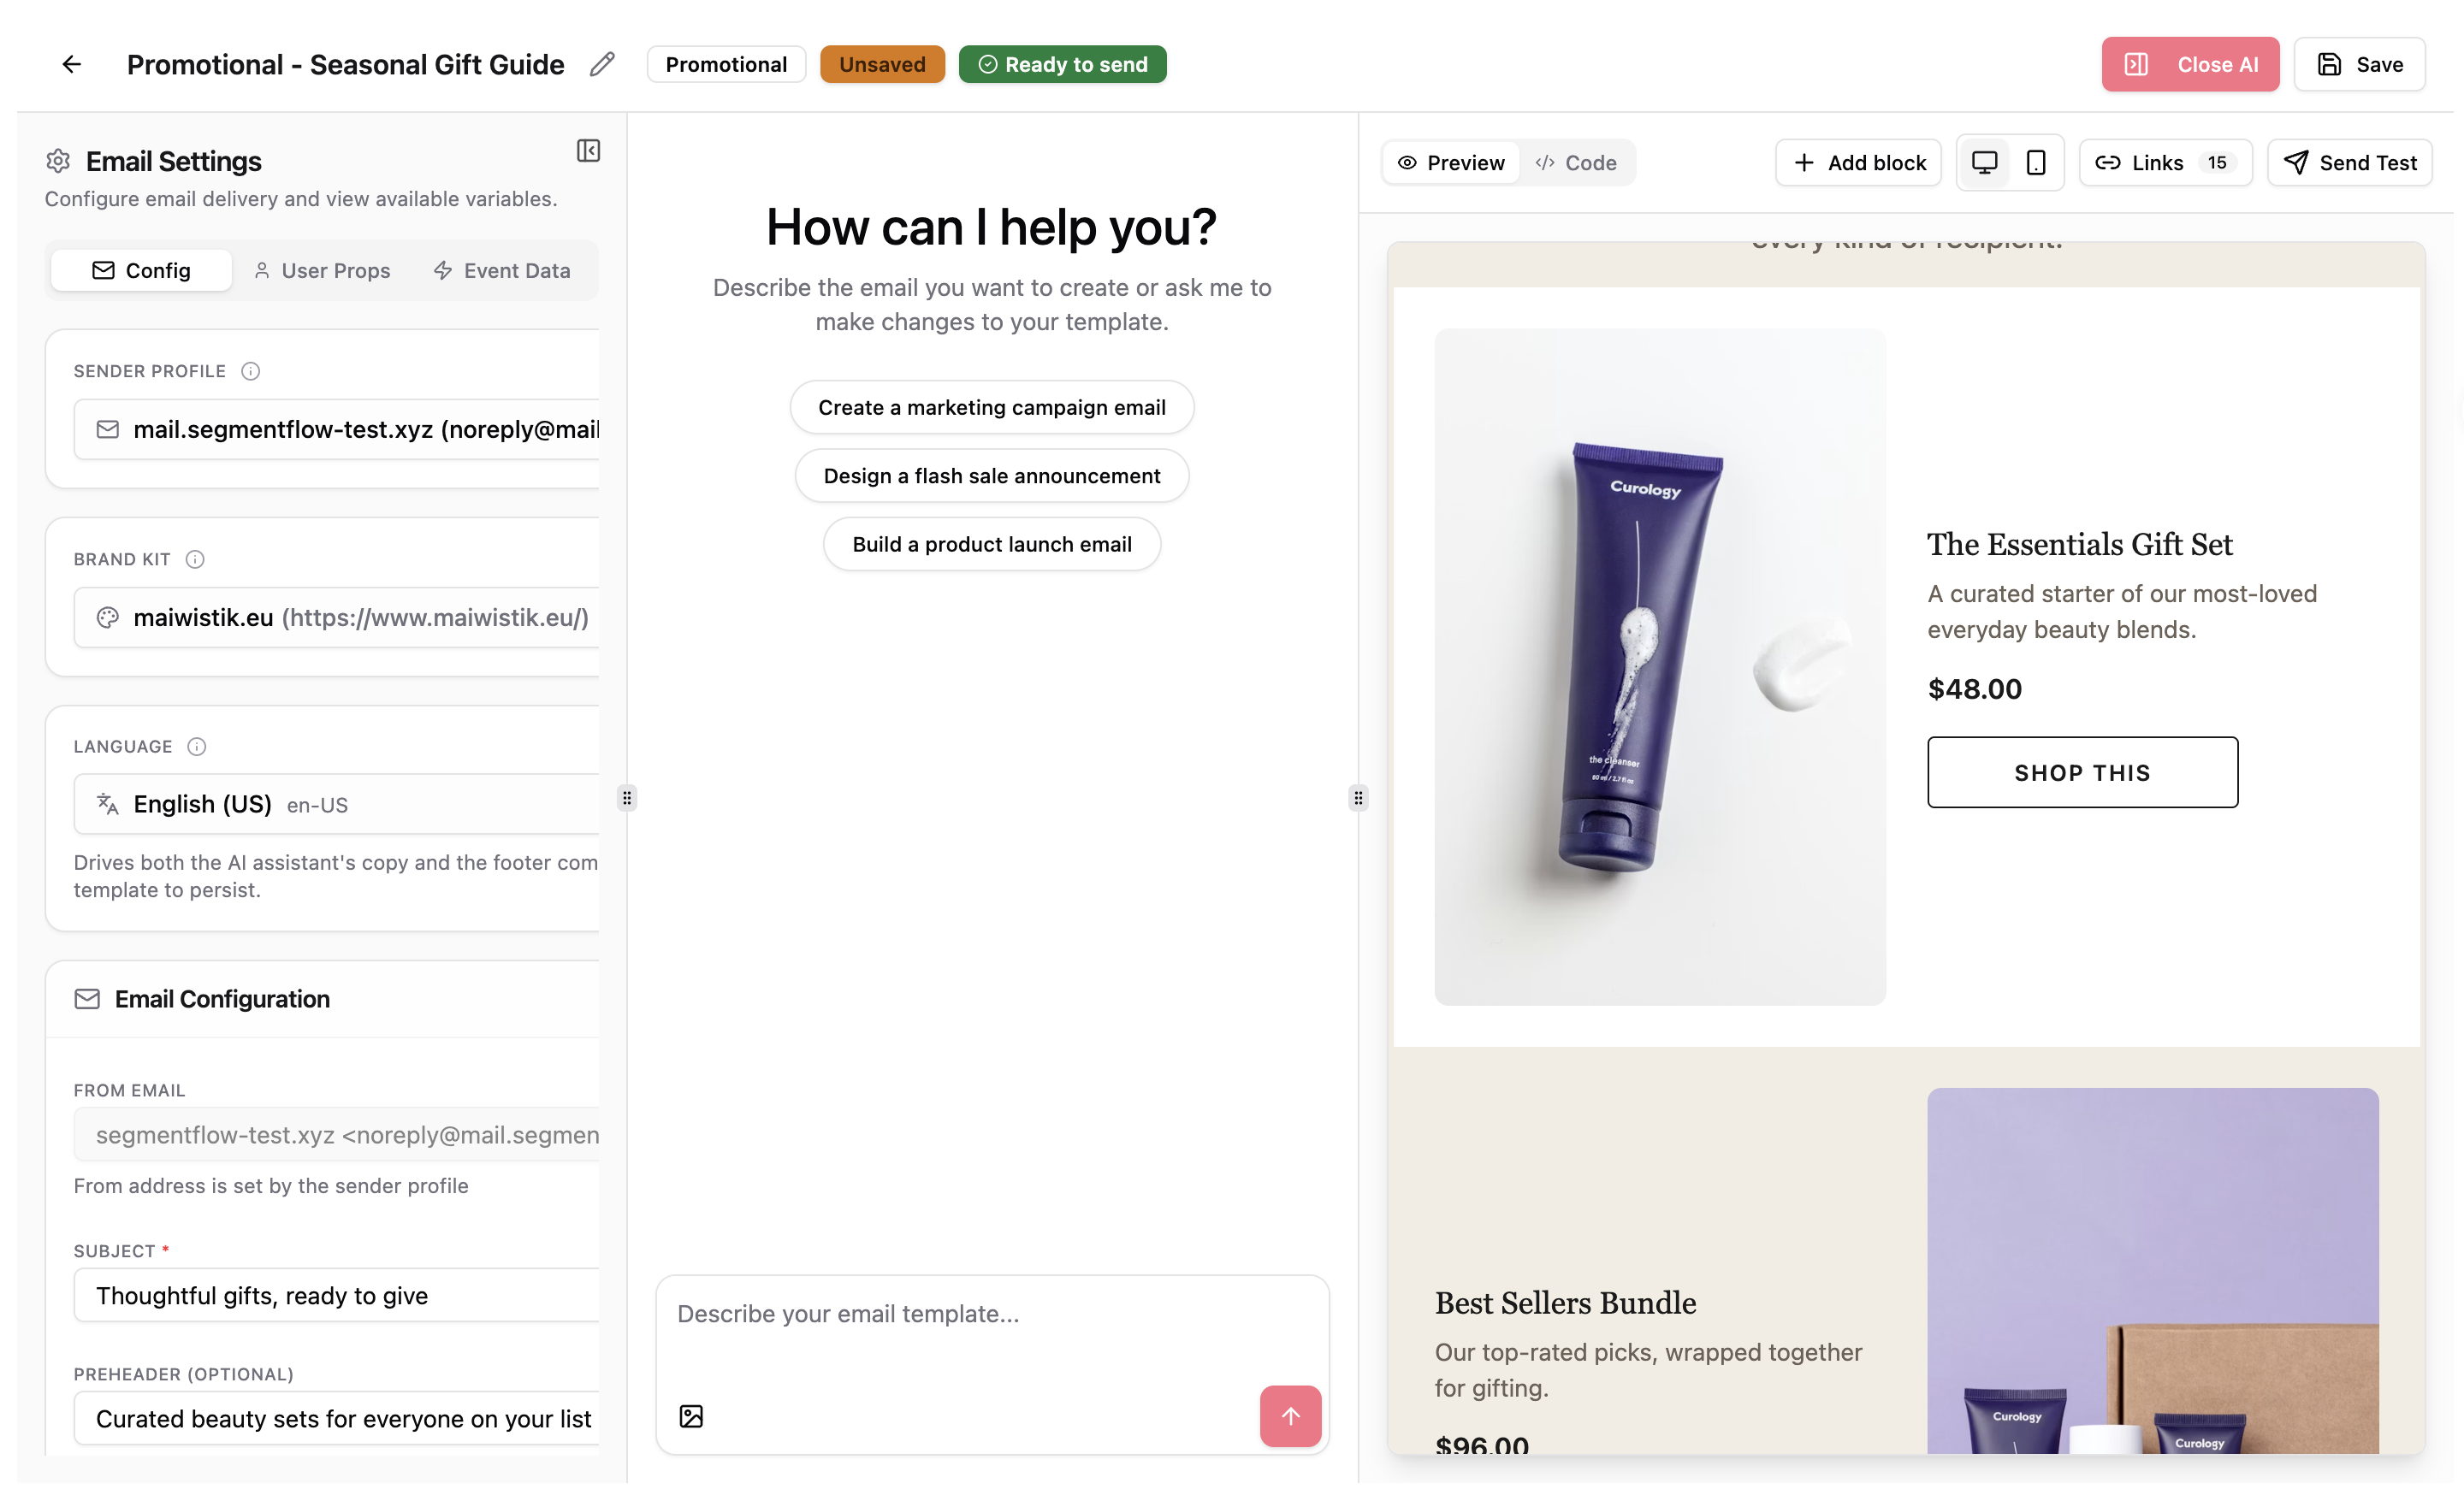
Task: Choose 'Create a marketing campaign email' suggestion
Action: 992,408
